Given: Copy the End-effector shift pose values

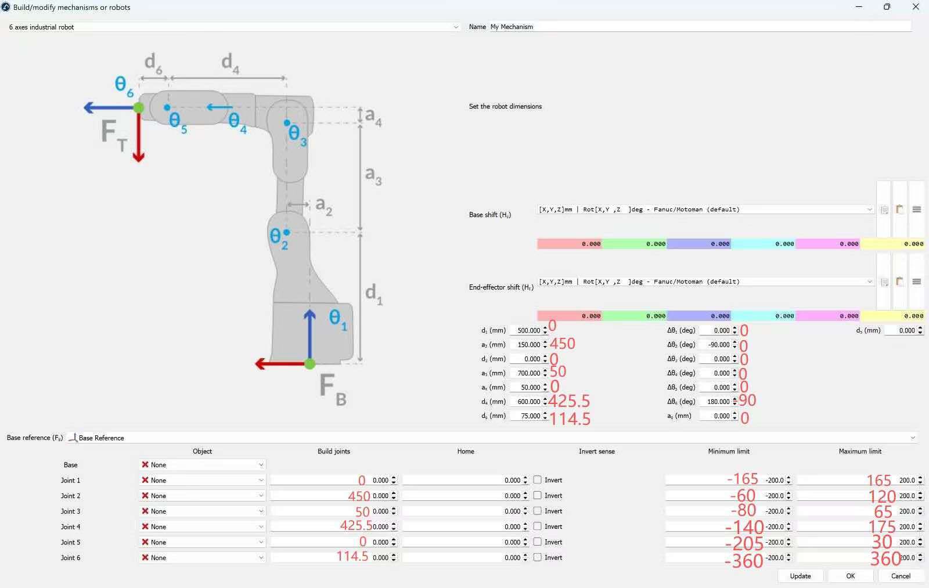Looking at the screenshot, I should point(884,282).
